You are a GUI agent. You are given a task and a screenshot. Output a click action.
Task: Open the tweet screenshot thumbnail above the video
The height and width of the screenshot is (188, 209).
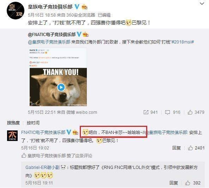(58, 58)
